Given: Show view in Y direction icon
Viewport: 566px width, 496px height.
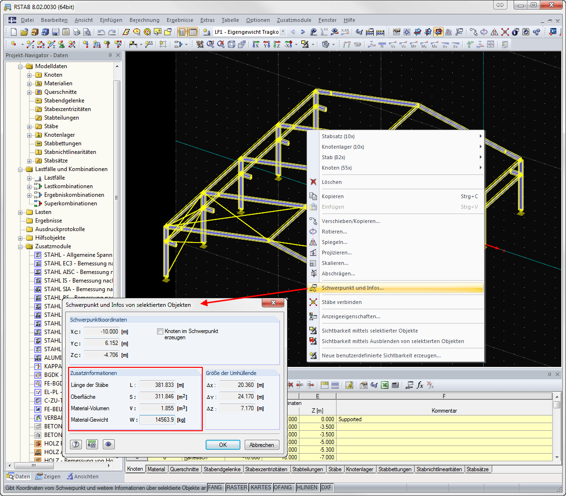Looking at the screenshot, I should click(267, 44).
